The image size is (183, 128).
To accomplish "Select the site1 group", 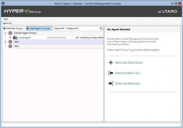I will pyautogui.click(x=58, y=42).
